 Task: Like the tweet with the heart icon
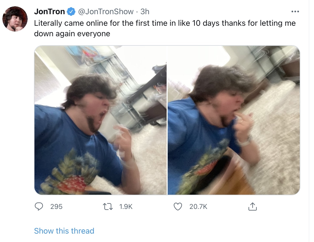[178, 207]
